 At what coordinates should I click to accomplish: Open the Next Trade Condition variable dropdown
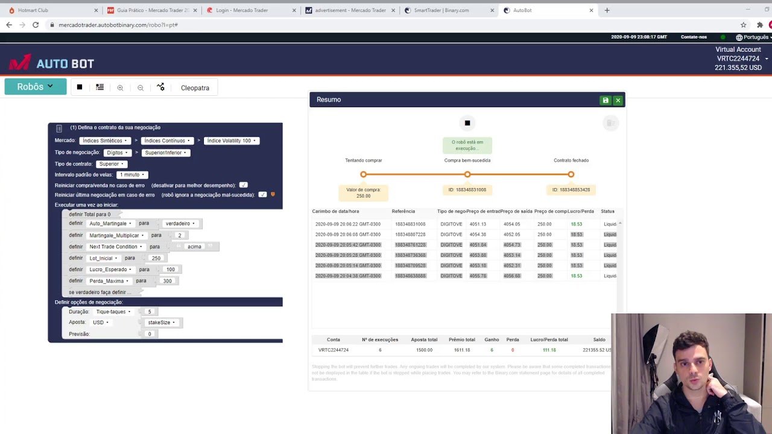pyautogui.click(x=116, y=247)
